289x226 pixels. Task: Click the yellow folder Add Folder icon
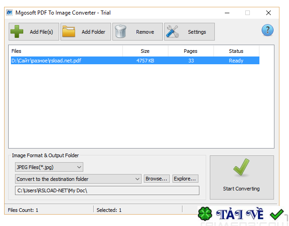[69, 31]
